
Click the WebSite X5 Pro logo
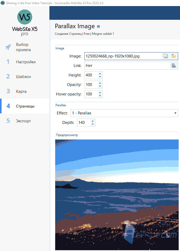coord(25,23)
